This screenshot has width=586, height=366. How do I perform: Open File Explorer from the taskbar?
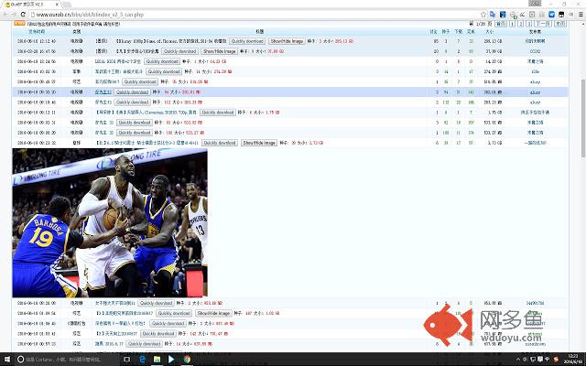(x=157, y=360)
